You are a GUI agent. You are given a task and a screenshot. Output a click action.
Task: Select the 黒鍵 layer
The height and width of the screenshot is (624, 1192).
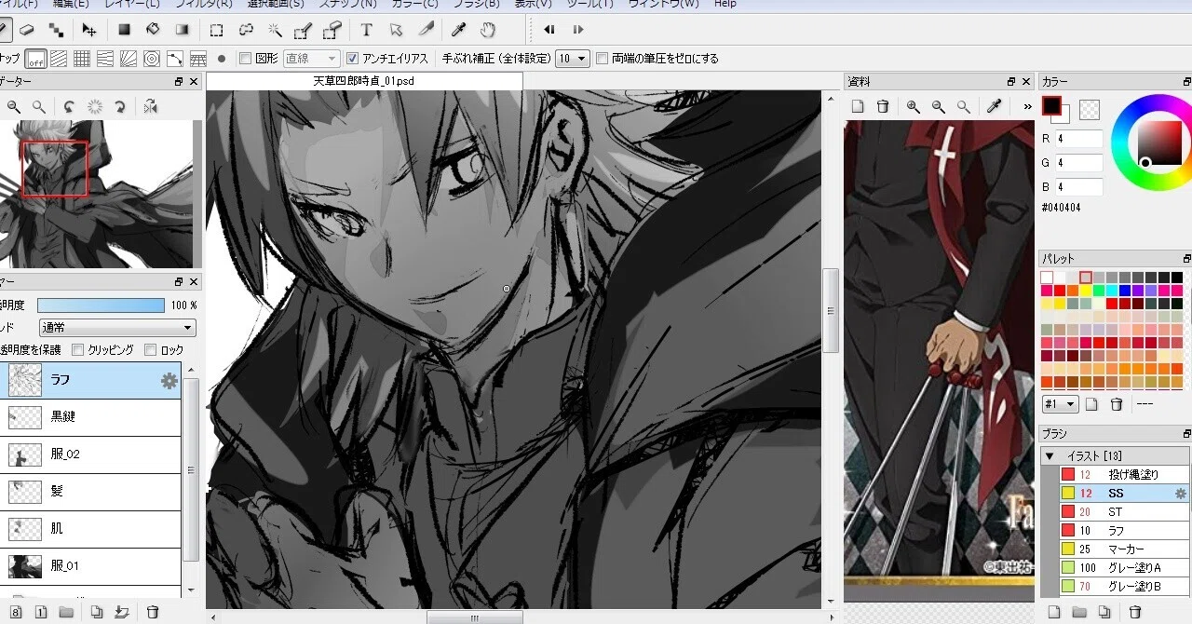90,417
